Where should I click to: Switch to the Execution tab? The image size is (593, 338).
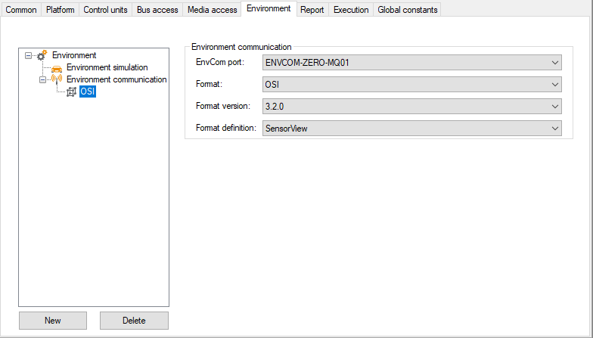(351, 10)
